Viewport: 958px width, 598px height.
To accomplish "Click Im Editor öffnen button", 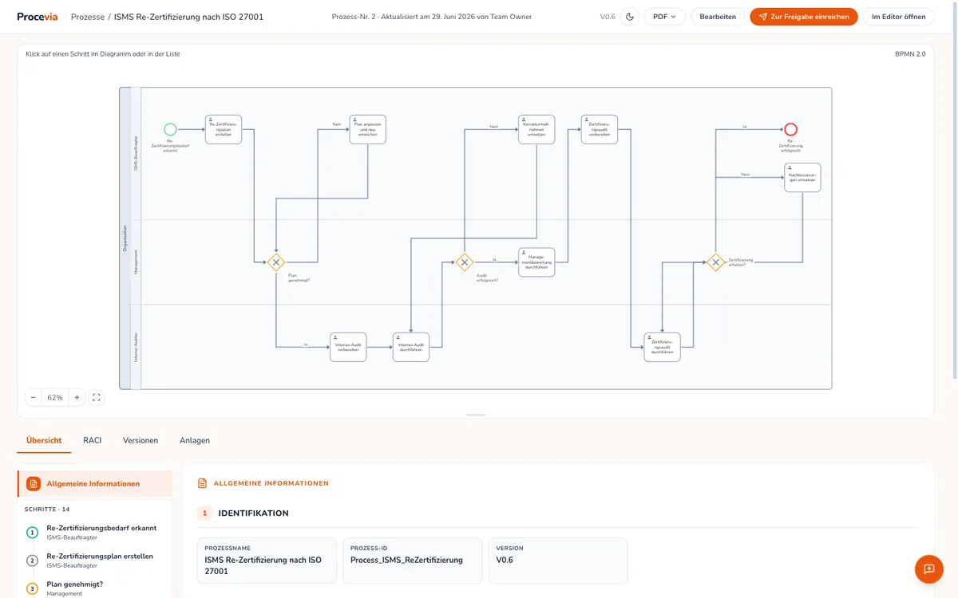I will (x=898, y=17).
